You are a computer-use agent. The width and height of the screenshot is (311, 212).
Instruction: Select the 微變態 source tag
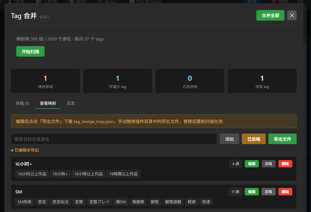point(138,202)
